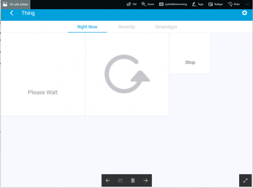Start Lysbildefremvisning slideshow
The width and height of the screenshot is (253, 188).
click(161, 4)
